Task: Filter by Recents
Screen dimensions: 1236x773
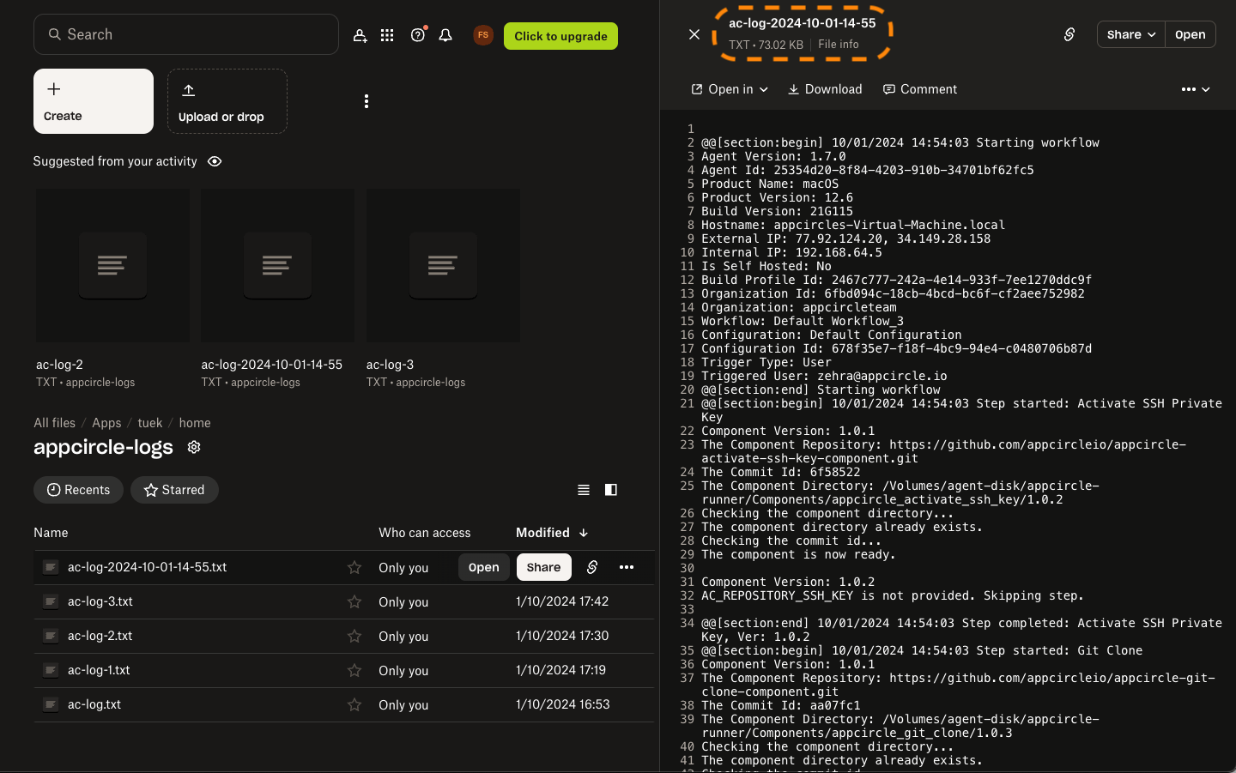Action: [78, 490]
